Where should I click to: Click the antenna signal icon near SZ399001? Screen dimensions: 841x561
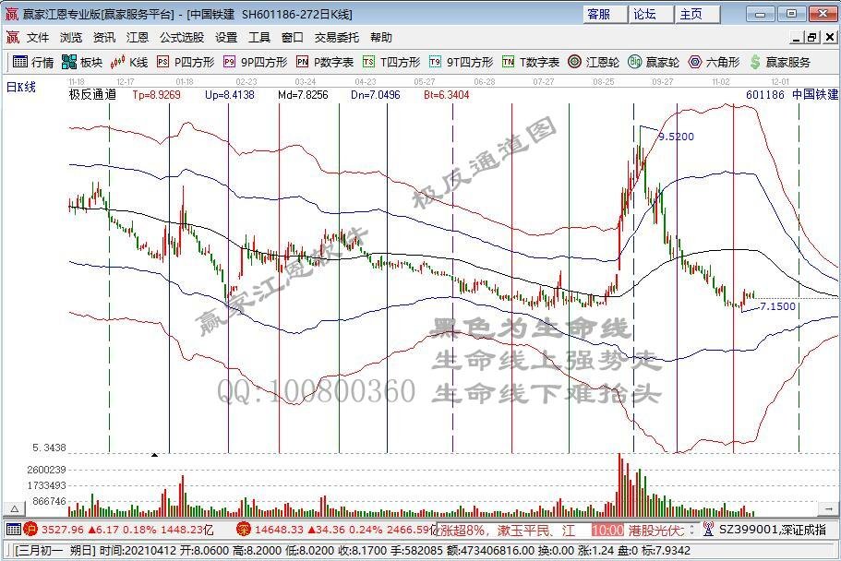[708, 530]
